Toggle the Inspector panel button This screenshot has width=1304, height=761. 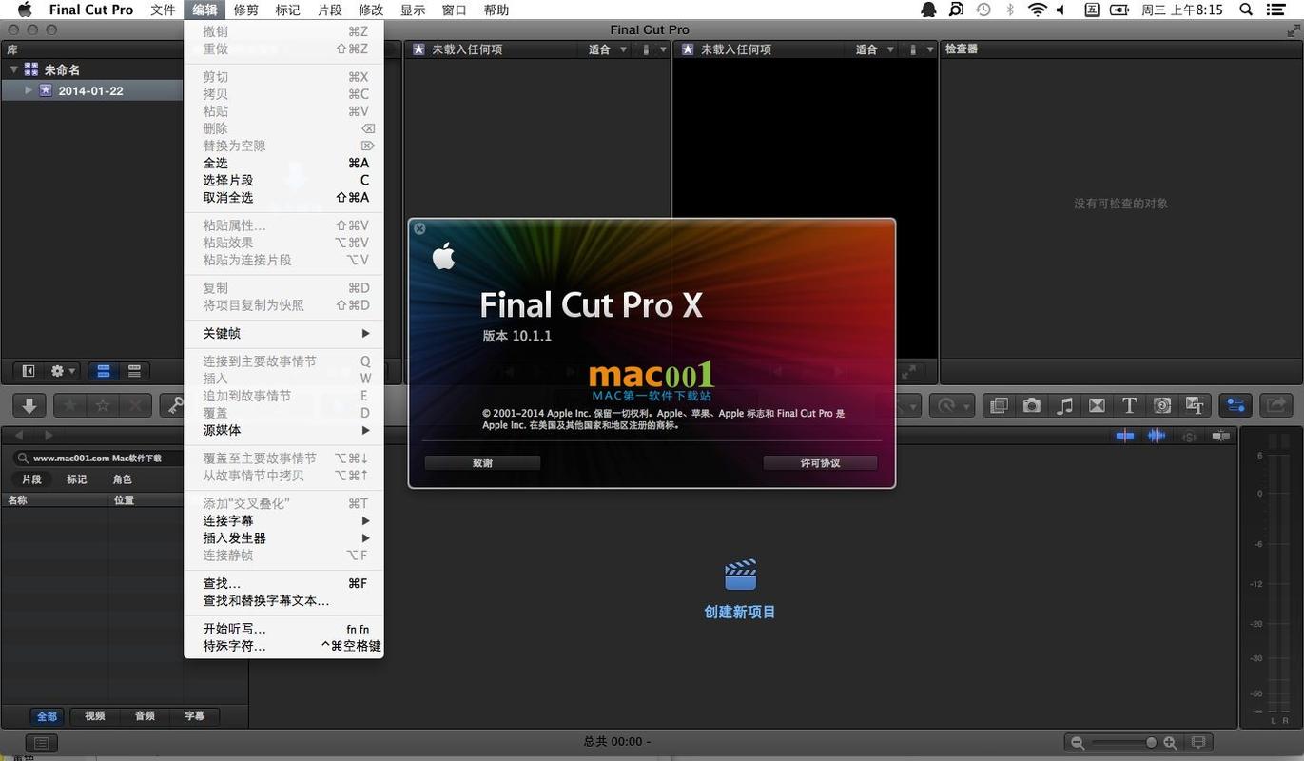[1236, 405]
